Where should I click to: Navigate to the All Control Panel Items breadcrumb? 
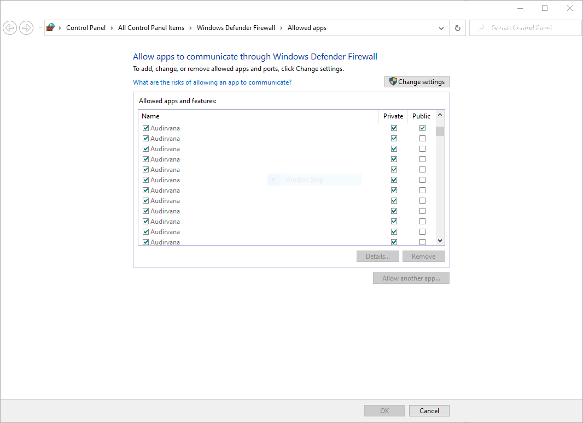[151, 28]
